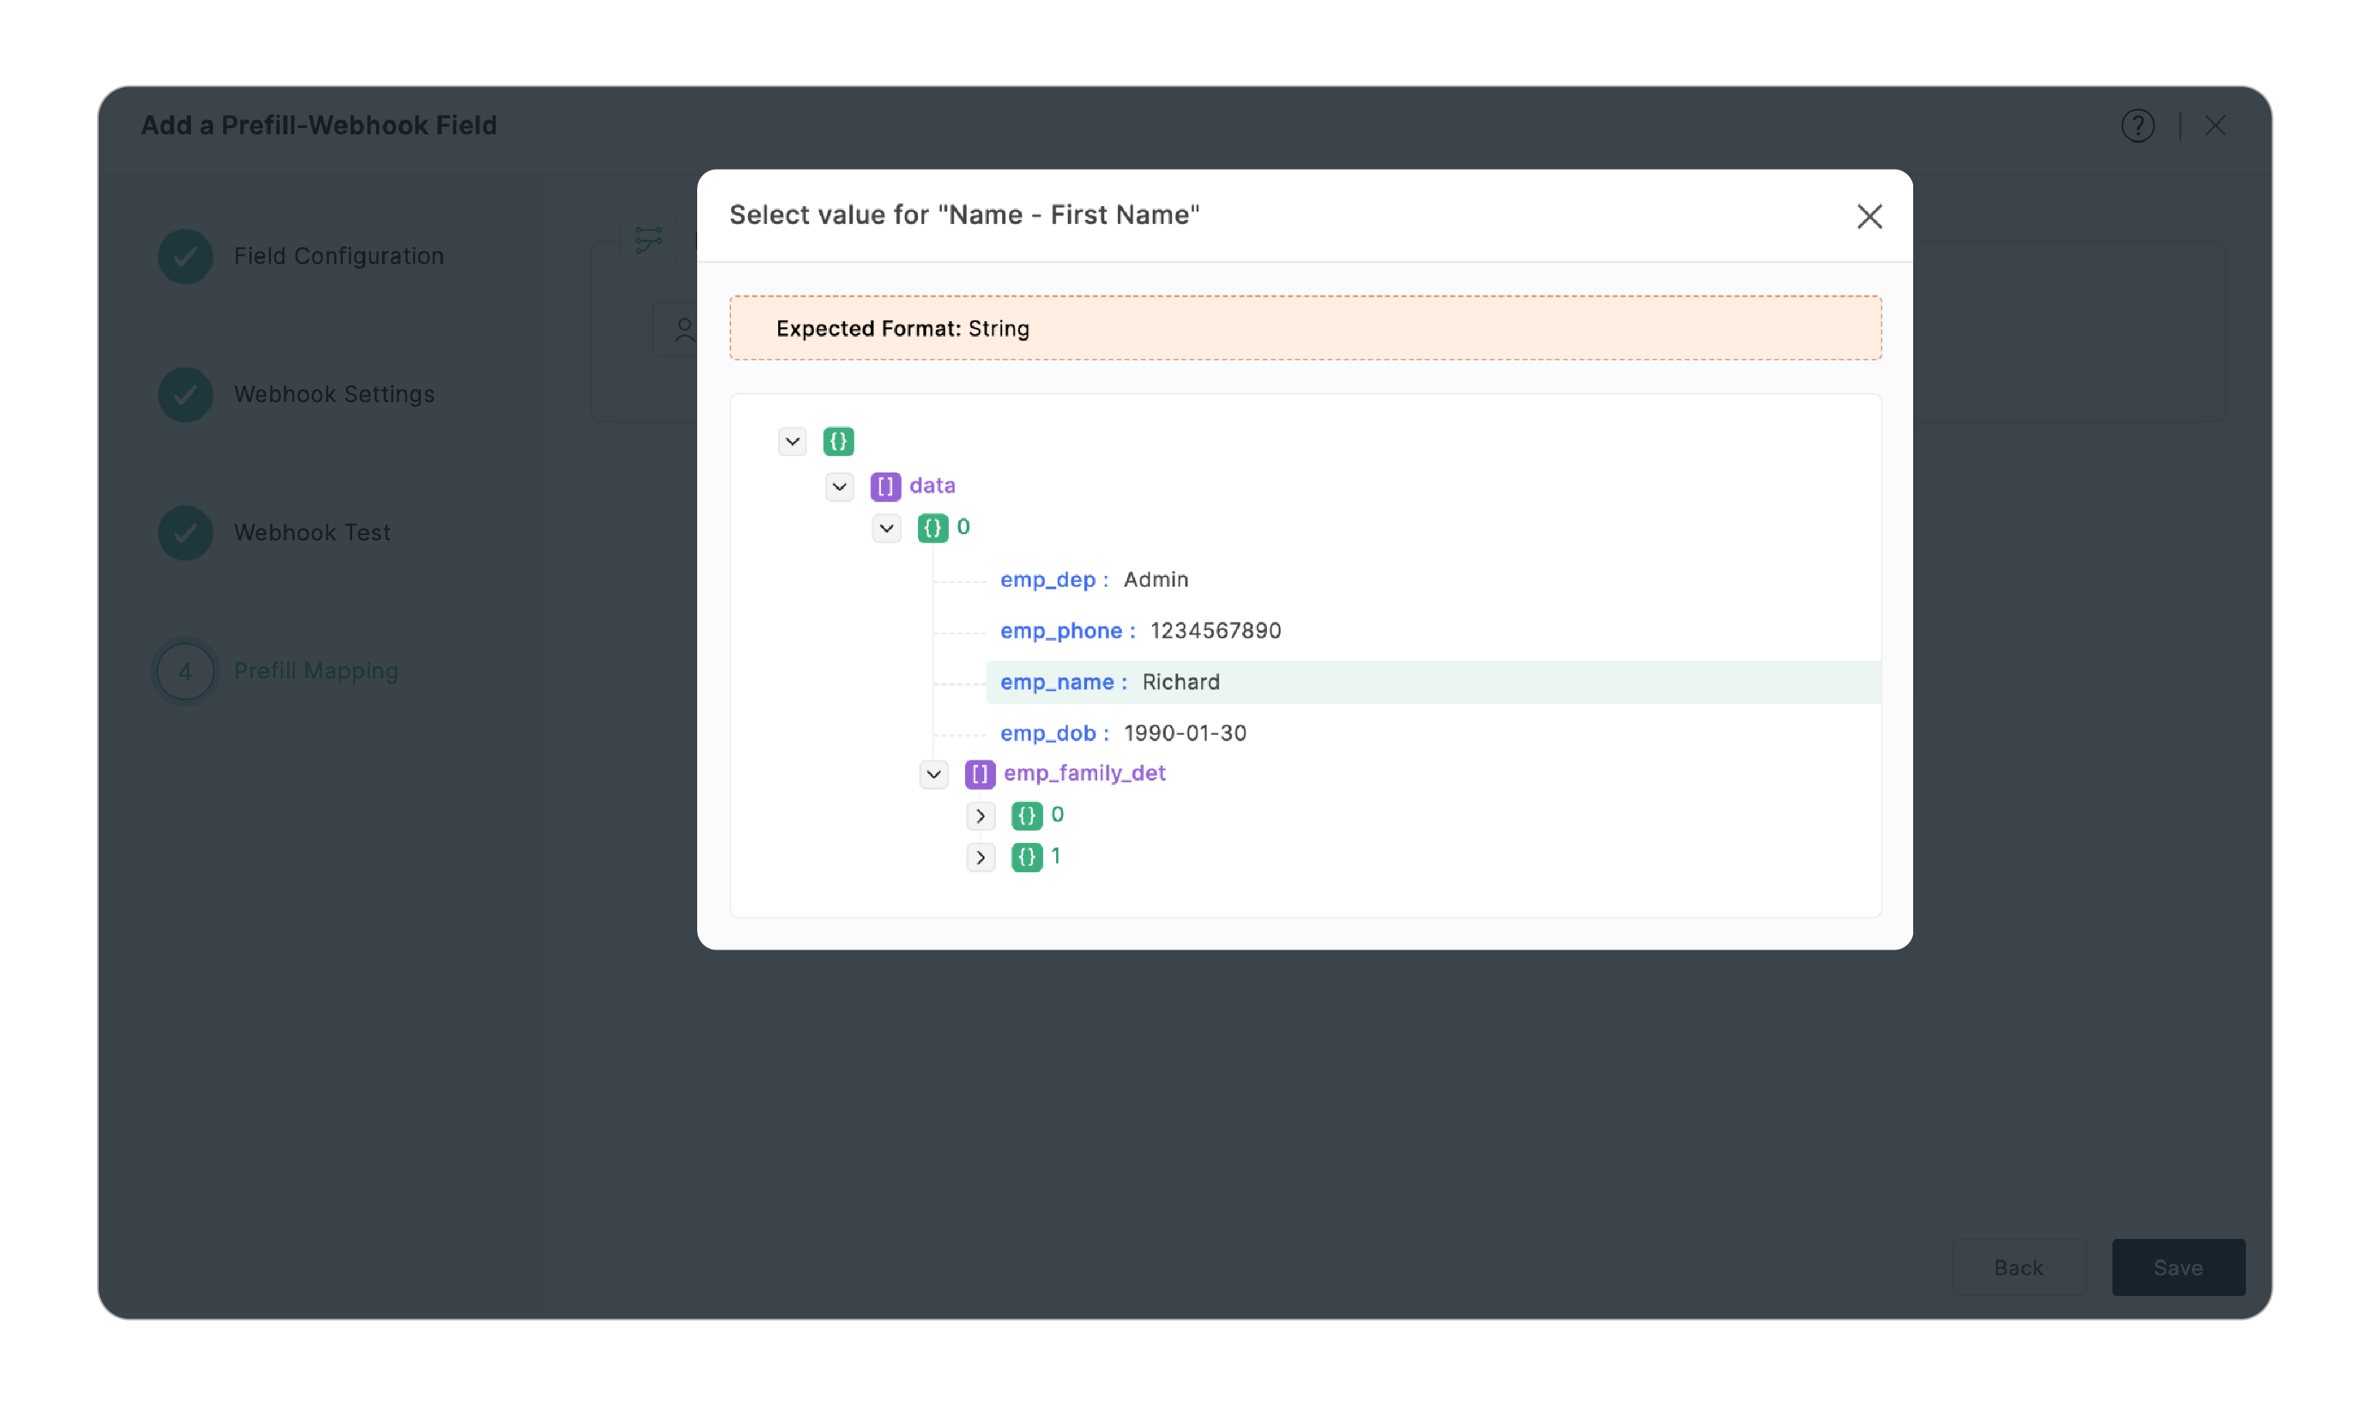
Task: Collapse the data array node
Action: (838, 486)
